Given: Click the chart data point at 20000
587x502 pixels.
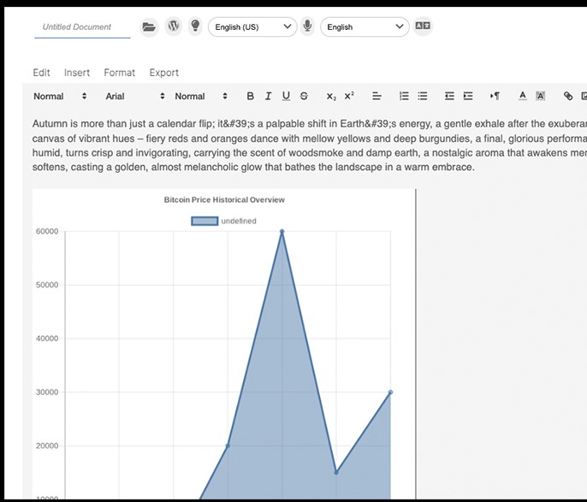Looking at the screenshot, I should tap(228, 446).
